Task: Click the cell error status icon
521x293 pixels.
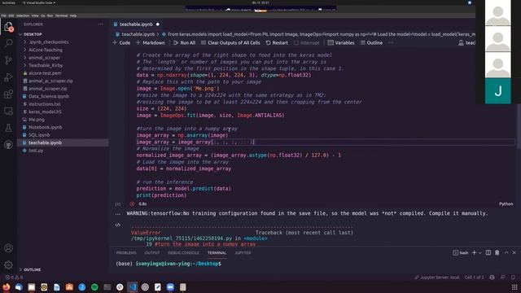Action: coord(132,204)
